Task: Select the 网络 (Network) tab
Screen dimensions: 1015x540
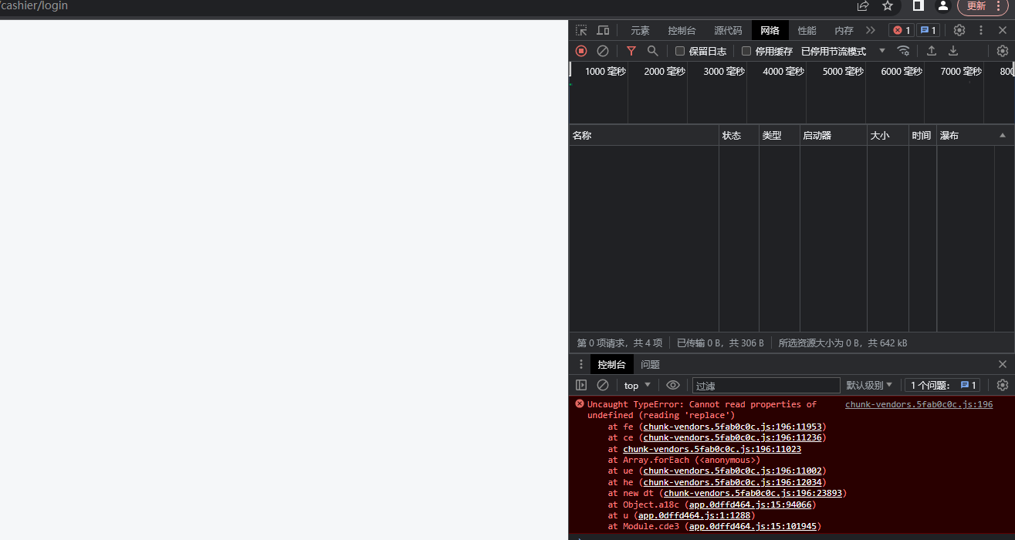Action: (770, 31)
